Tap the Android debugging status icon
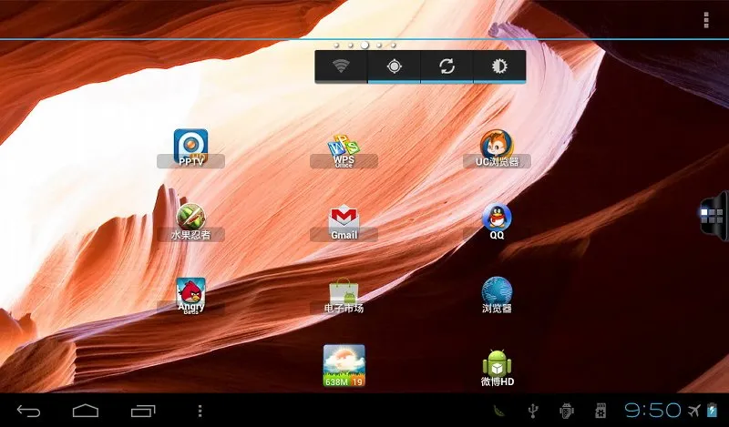The width and height of the screenshot is (729, 427). 566,411
